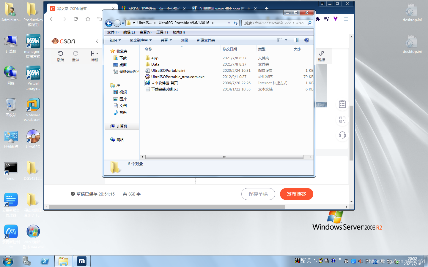Viewport: 428px width, 267px height.
Task: Select 桌面 in navigation pane
Action: click(123, 65)
